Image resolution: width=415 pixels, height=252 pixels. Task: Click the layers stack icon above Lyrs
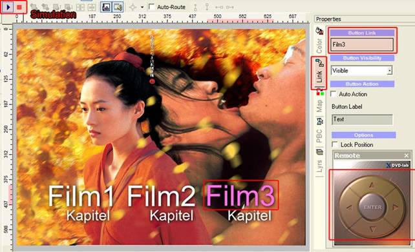320,152
